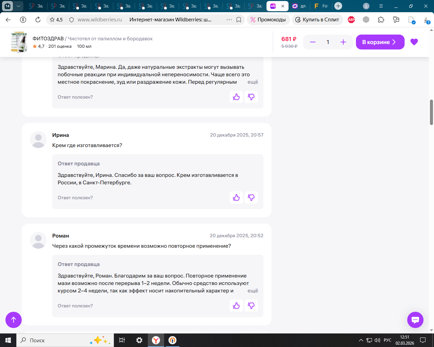Switch to the orange F 'For' tab
434x347 pixels.
tap(321, 6)
